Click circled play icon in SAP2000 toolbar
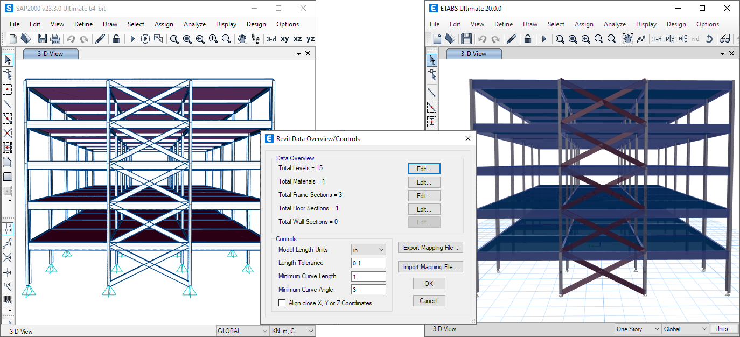The image size is (740, 337). [x=145, y=39]
